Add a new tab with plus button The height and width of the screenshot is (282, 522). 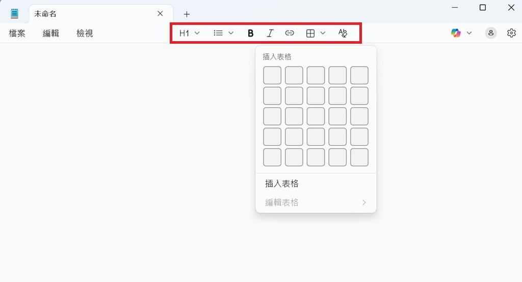coord(187,14)
